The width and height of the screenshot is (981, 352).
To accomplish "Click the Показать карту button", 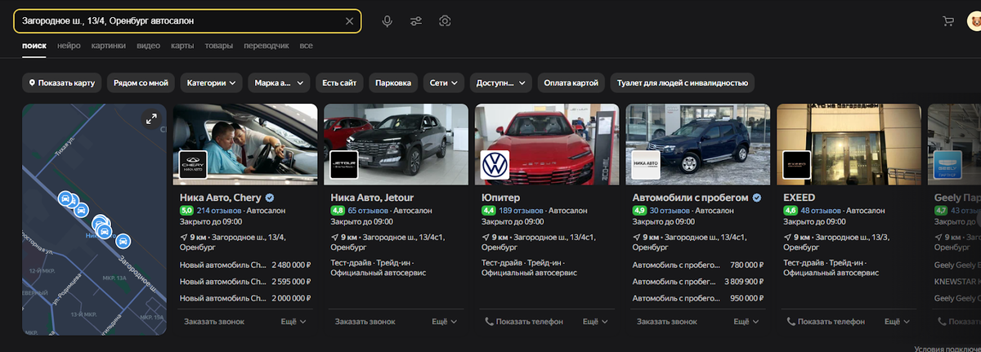I will [62, 82].
